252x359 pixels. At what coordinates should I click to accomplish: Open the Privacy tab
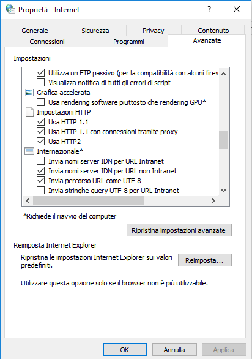coord(154,31)
